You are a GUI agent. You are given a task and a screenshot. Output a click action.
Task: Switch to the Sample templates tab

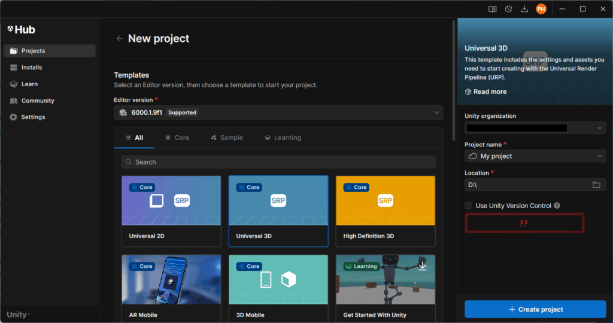(227, 138)
